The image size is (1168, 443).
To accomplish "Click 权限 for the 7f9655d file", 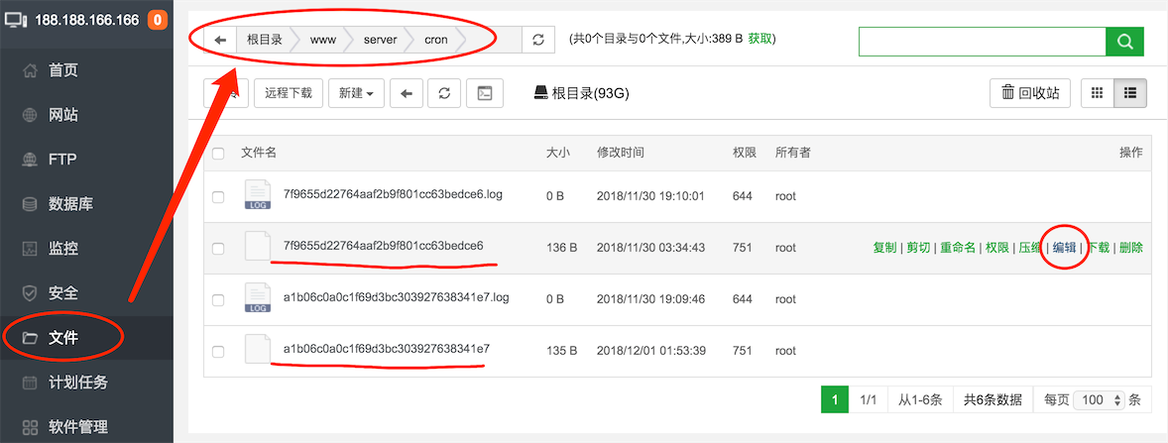I will pos(997,248).
